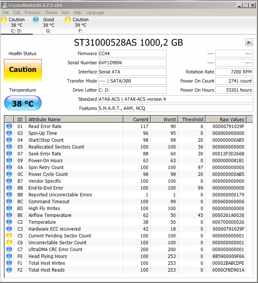The image size is (258, 283).
Task: Click yellow status icon for Uncorrectable Sector Count
Action: coord(9,243)
